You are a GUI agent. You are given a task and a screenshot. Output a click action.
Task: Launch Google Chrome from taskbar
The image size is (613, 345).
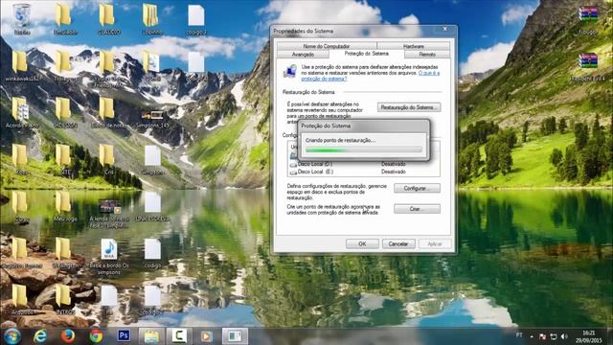click(96, 336)
